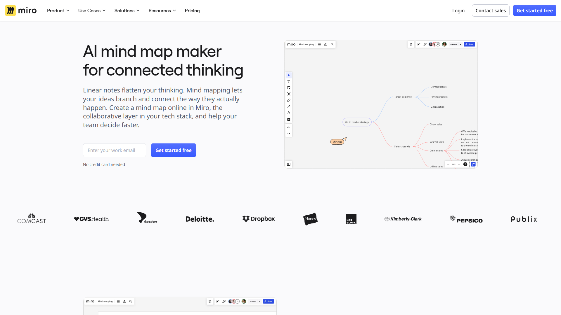
Task: Toggle the side panel icon in the hero board
Action: (x=289, y=164)
